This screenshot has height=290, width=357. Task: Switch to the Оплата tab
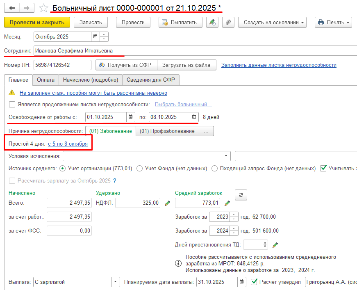[45, 80]
